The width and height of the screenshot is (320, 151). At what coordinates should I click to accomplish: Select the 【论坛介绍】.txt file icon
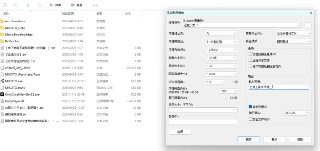[2, 55]
